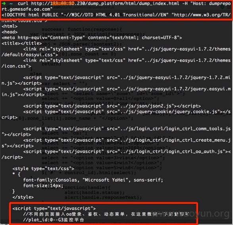Screen dimensions: 233x225
Task: Click the icon.css stylesheet href
Action: (x=116, y=63)
